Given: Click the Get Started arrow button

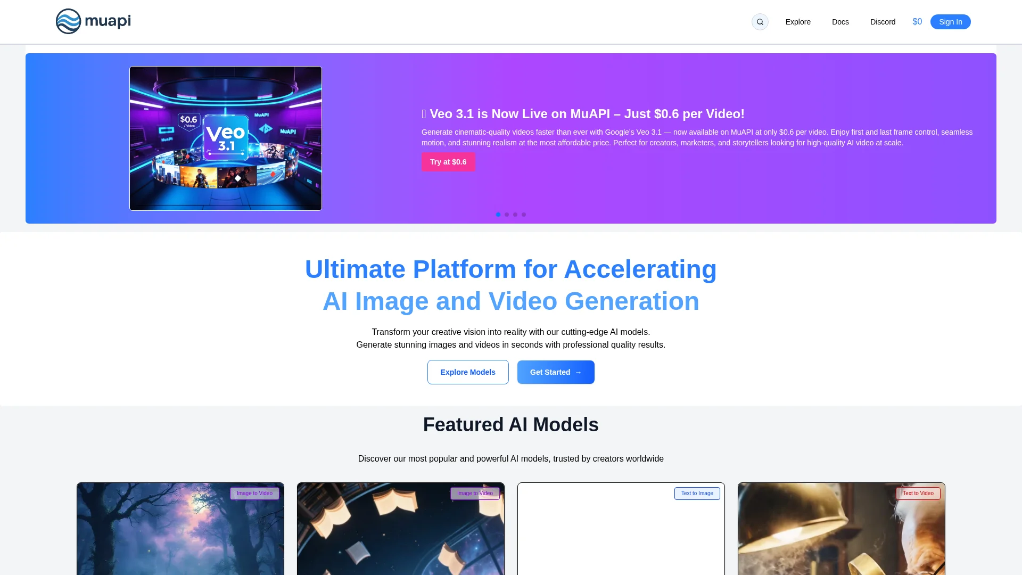Looking at the screenshot, I should coord(556,372).
